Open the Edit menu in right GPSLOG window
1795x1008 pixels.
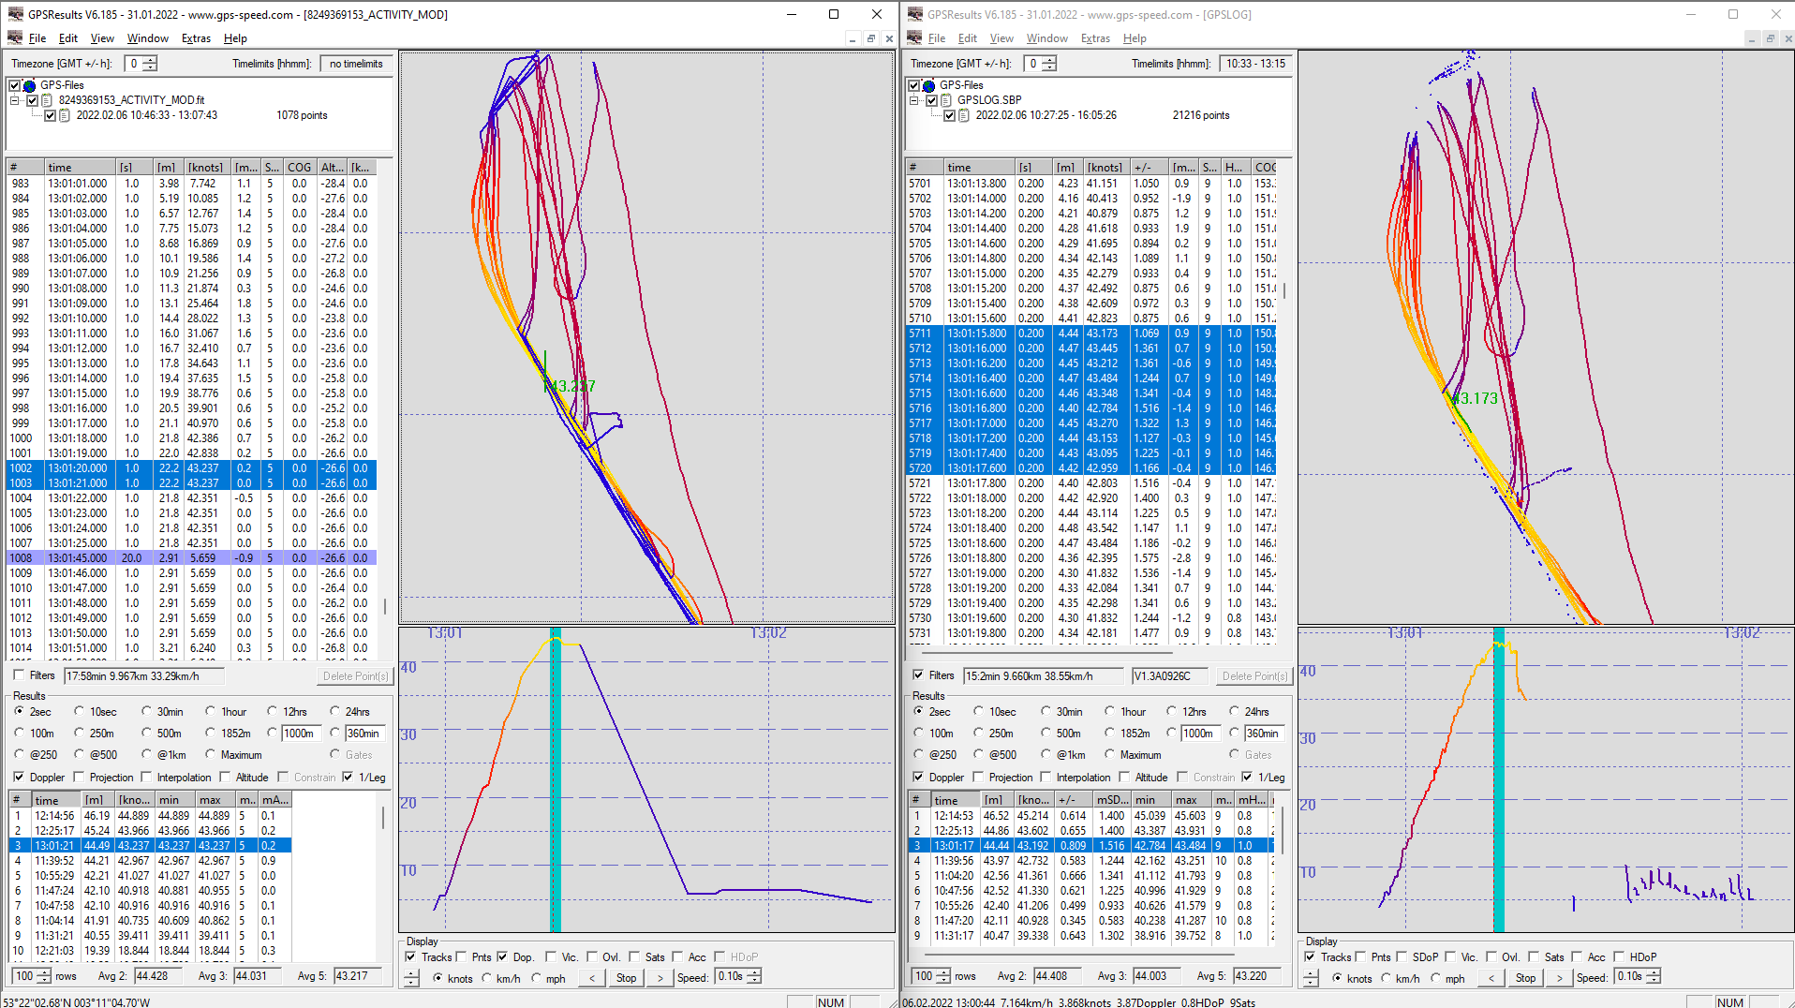pyautogui.click(x=968, y=38)
